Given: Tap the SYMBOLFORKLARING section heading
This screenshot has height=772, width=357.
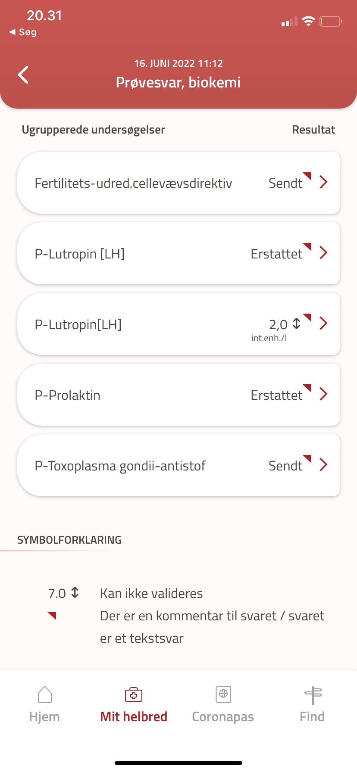Looking at the screenshot, I should point(69,540).
